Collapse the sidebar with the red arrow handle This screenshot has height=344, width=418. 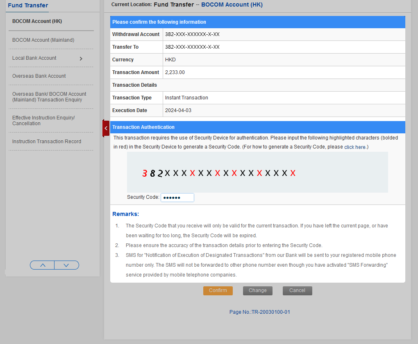(x=106, y=128)
